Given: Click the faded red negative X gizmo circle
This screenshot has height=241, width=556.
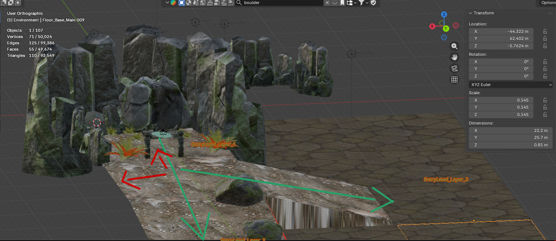Looking at the screenshot, I should point(456,26).
